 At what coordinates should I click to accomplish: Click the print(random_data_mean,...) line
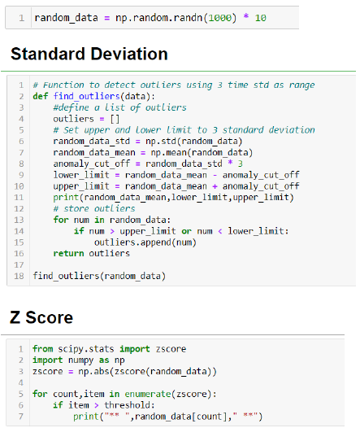174,198
